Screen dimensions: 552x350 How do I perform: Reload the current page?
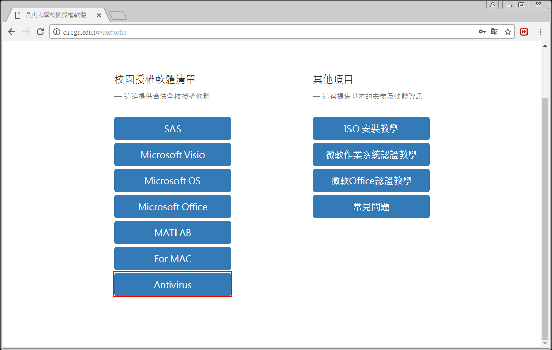40,32
